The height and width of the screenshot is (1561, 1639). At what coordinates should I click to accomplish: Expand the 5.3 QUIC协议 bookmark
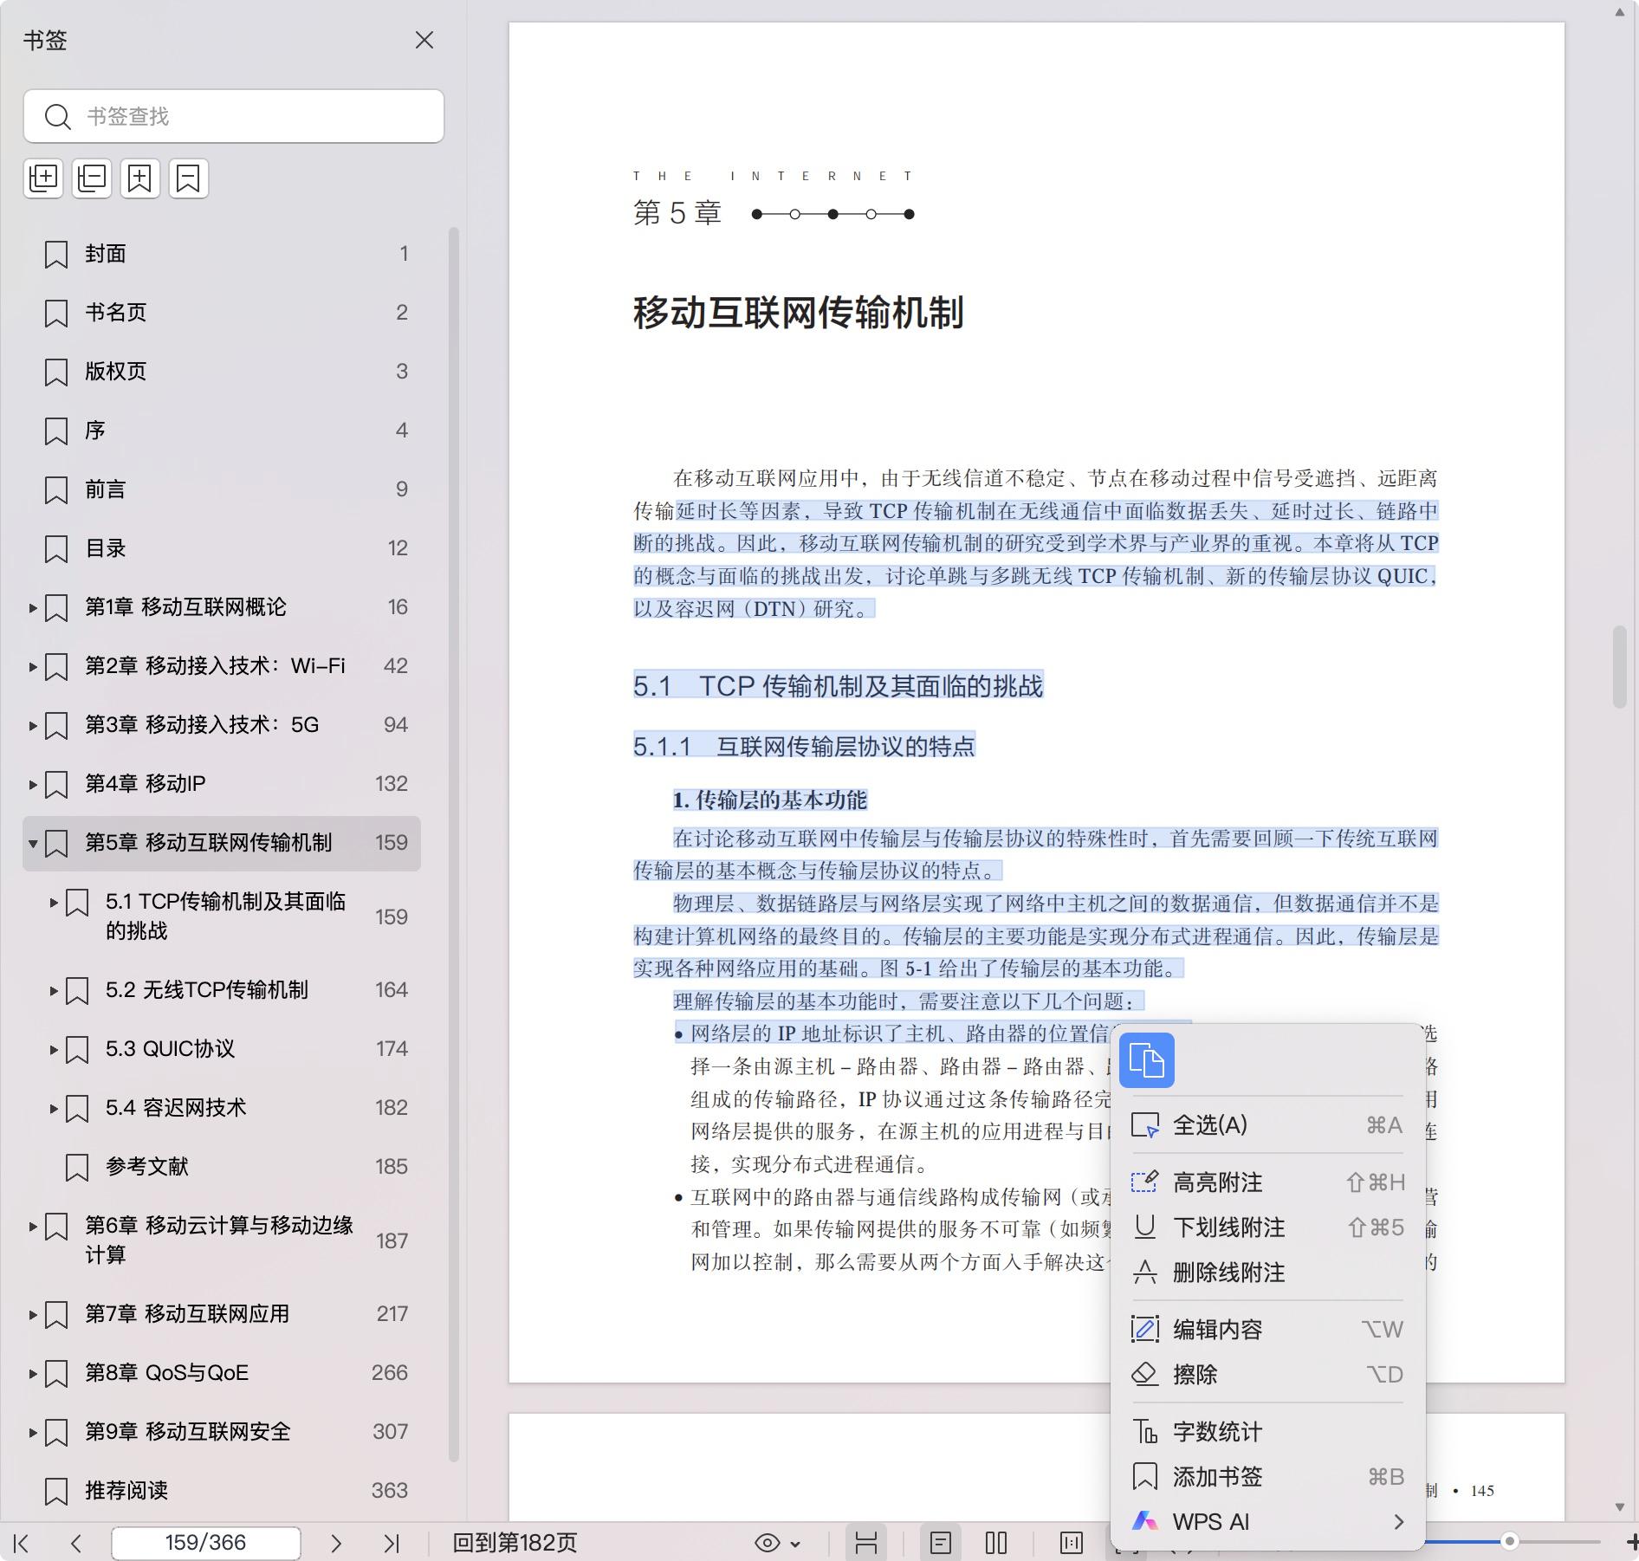coord(54,1049)
